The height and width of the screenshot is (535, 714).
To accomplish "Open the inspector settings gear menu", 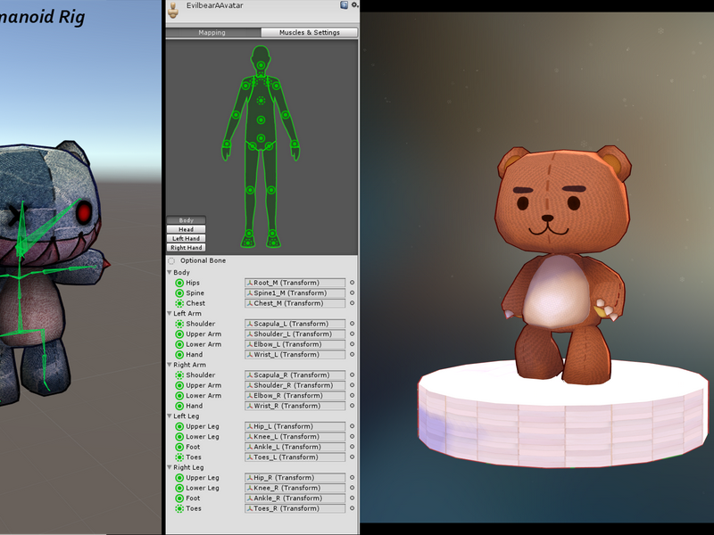I will tap(354, 5).
